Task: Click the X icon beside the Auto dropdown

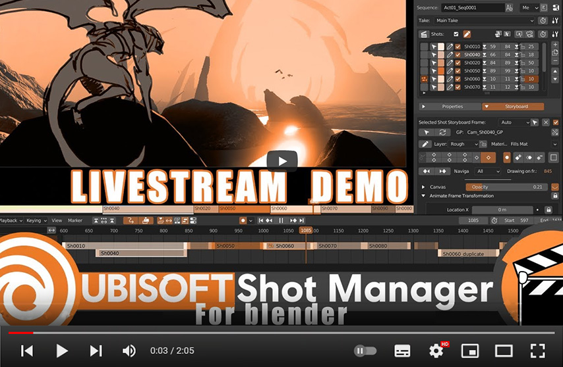Action: [546, 122]
